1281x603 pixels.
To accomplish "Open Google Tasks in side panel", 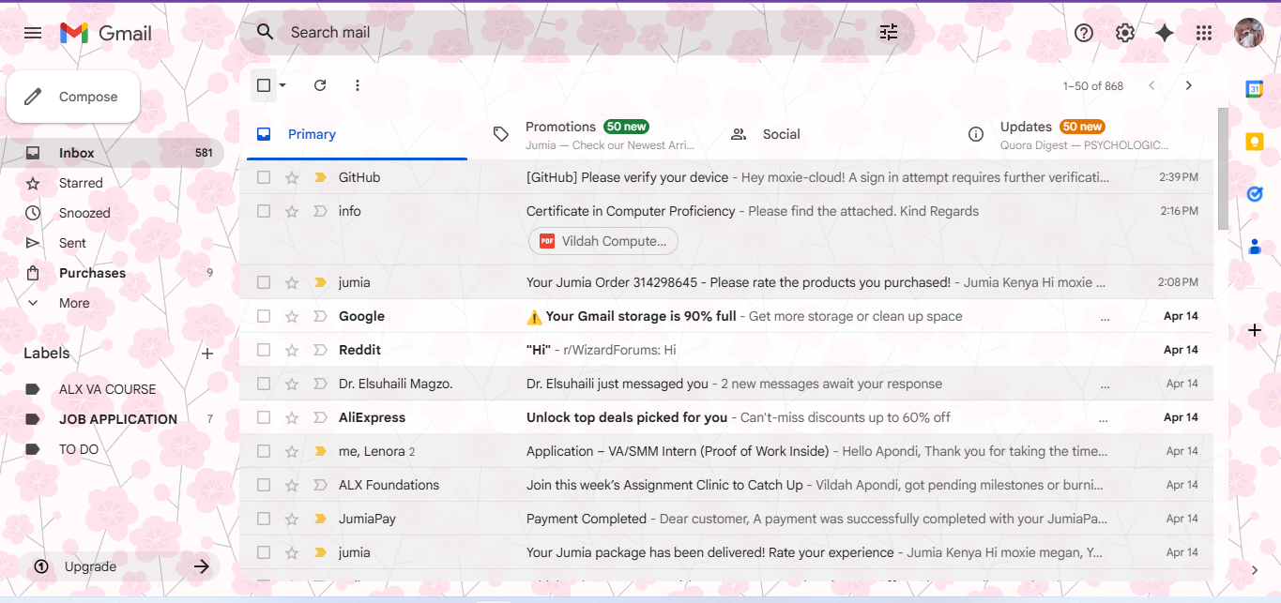I will [1255, 194].
